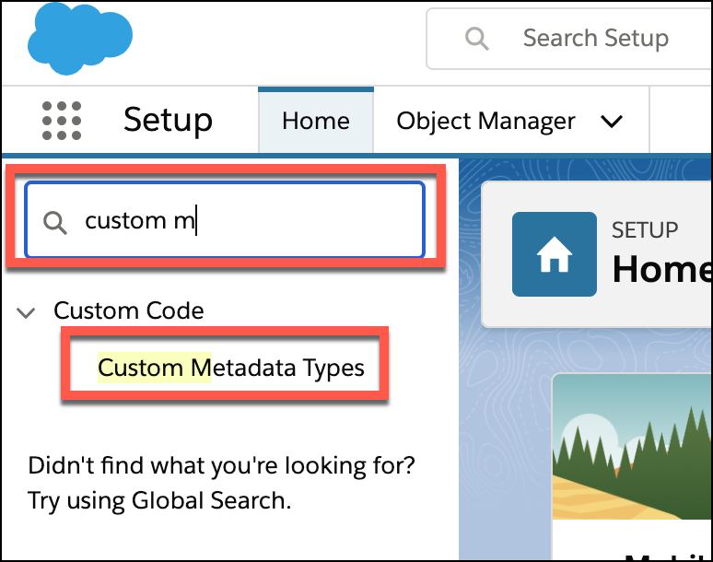The width and height of the screenshot is (713, 562).
Task: Collapse the Custom Code section chevron
Action: tap(26, 312)
